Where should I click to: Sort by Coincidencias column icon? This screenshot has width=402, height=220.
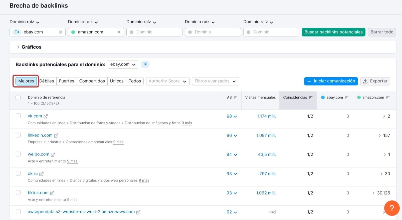(x=311, y=97)
